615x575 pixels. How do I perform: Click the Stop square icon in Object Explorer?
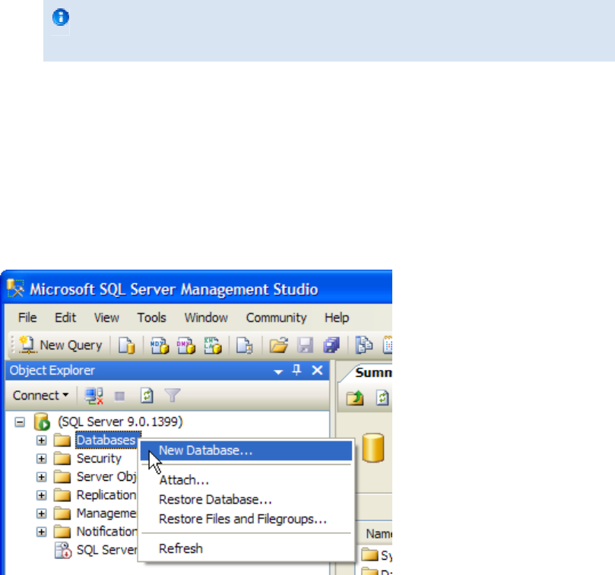pos(119,396)
